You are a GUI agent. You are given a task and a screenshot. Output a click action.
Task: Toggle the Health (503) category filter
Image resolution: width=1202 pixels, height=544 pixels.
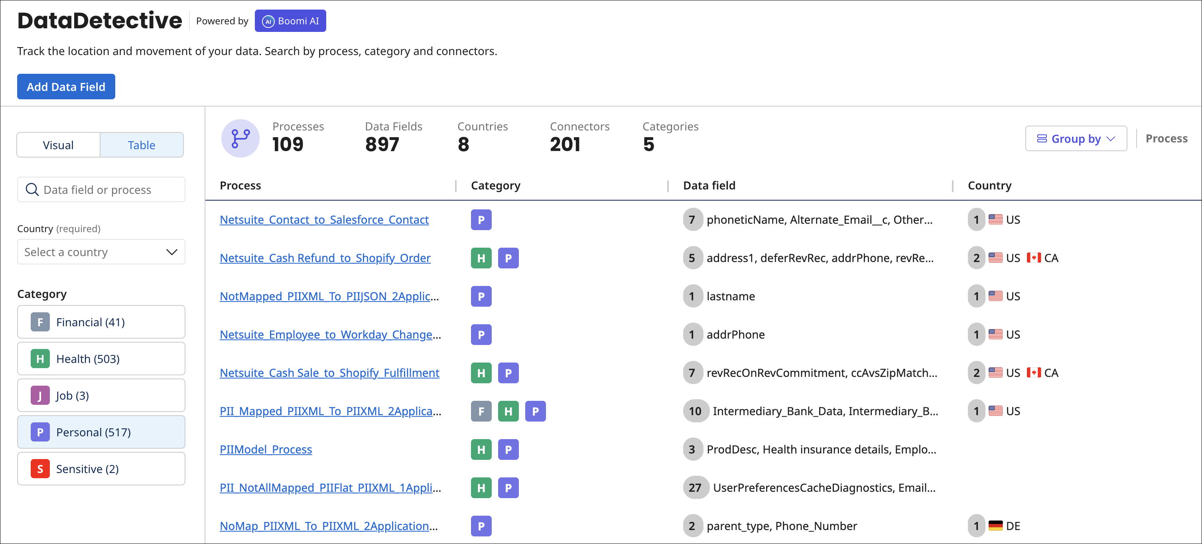point(101,358)
